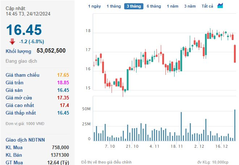Image resolution: width=239 pixels, height=165 pixels.
Task: Click the 'Giá trần' label
Action: (14, 82)
